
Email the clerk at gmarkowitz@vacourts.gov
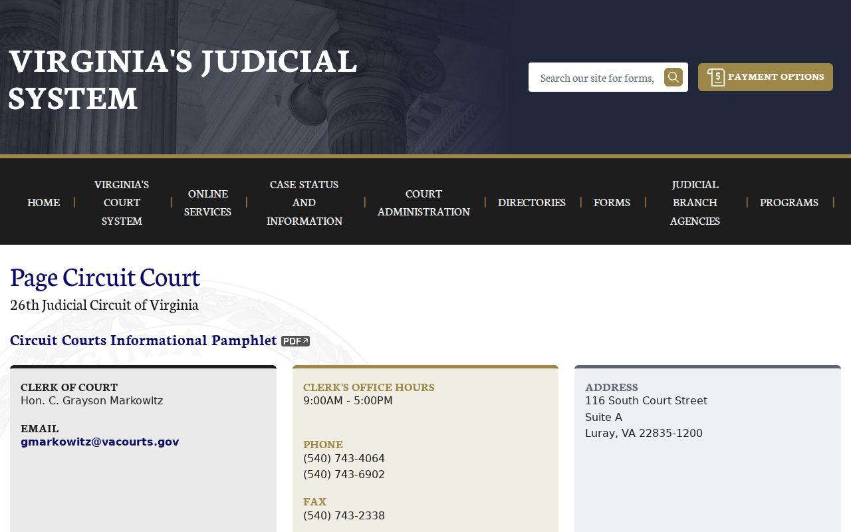[x=100, y=442]
